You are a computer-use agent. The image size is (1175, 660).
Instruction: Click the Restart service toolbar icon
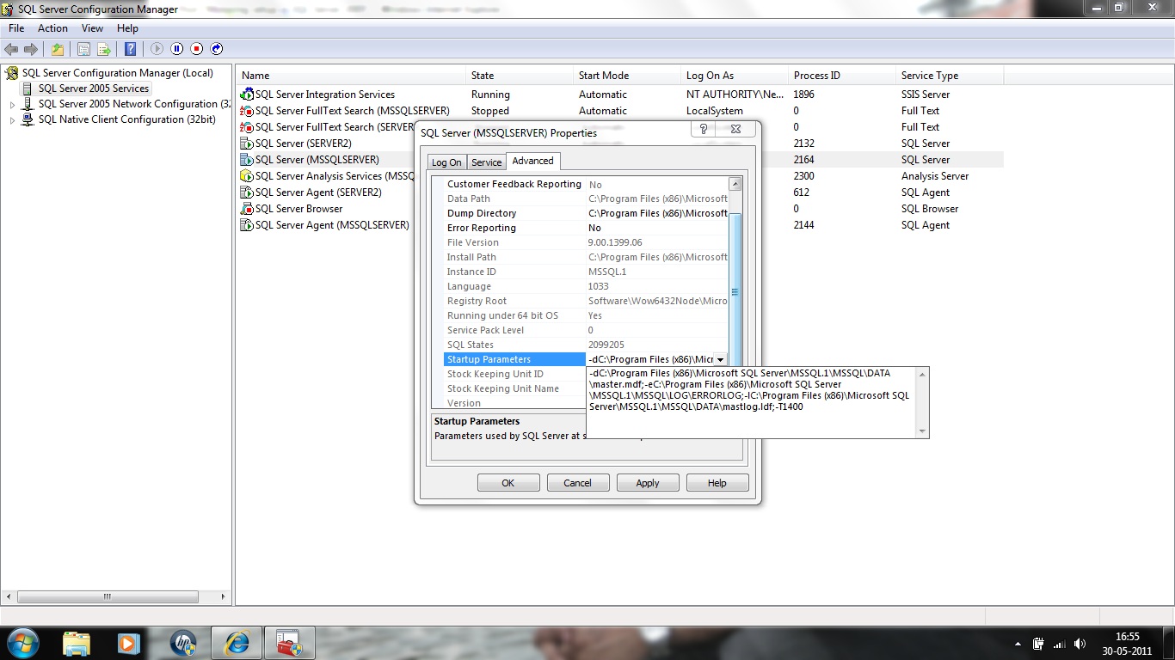217,49
